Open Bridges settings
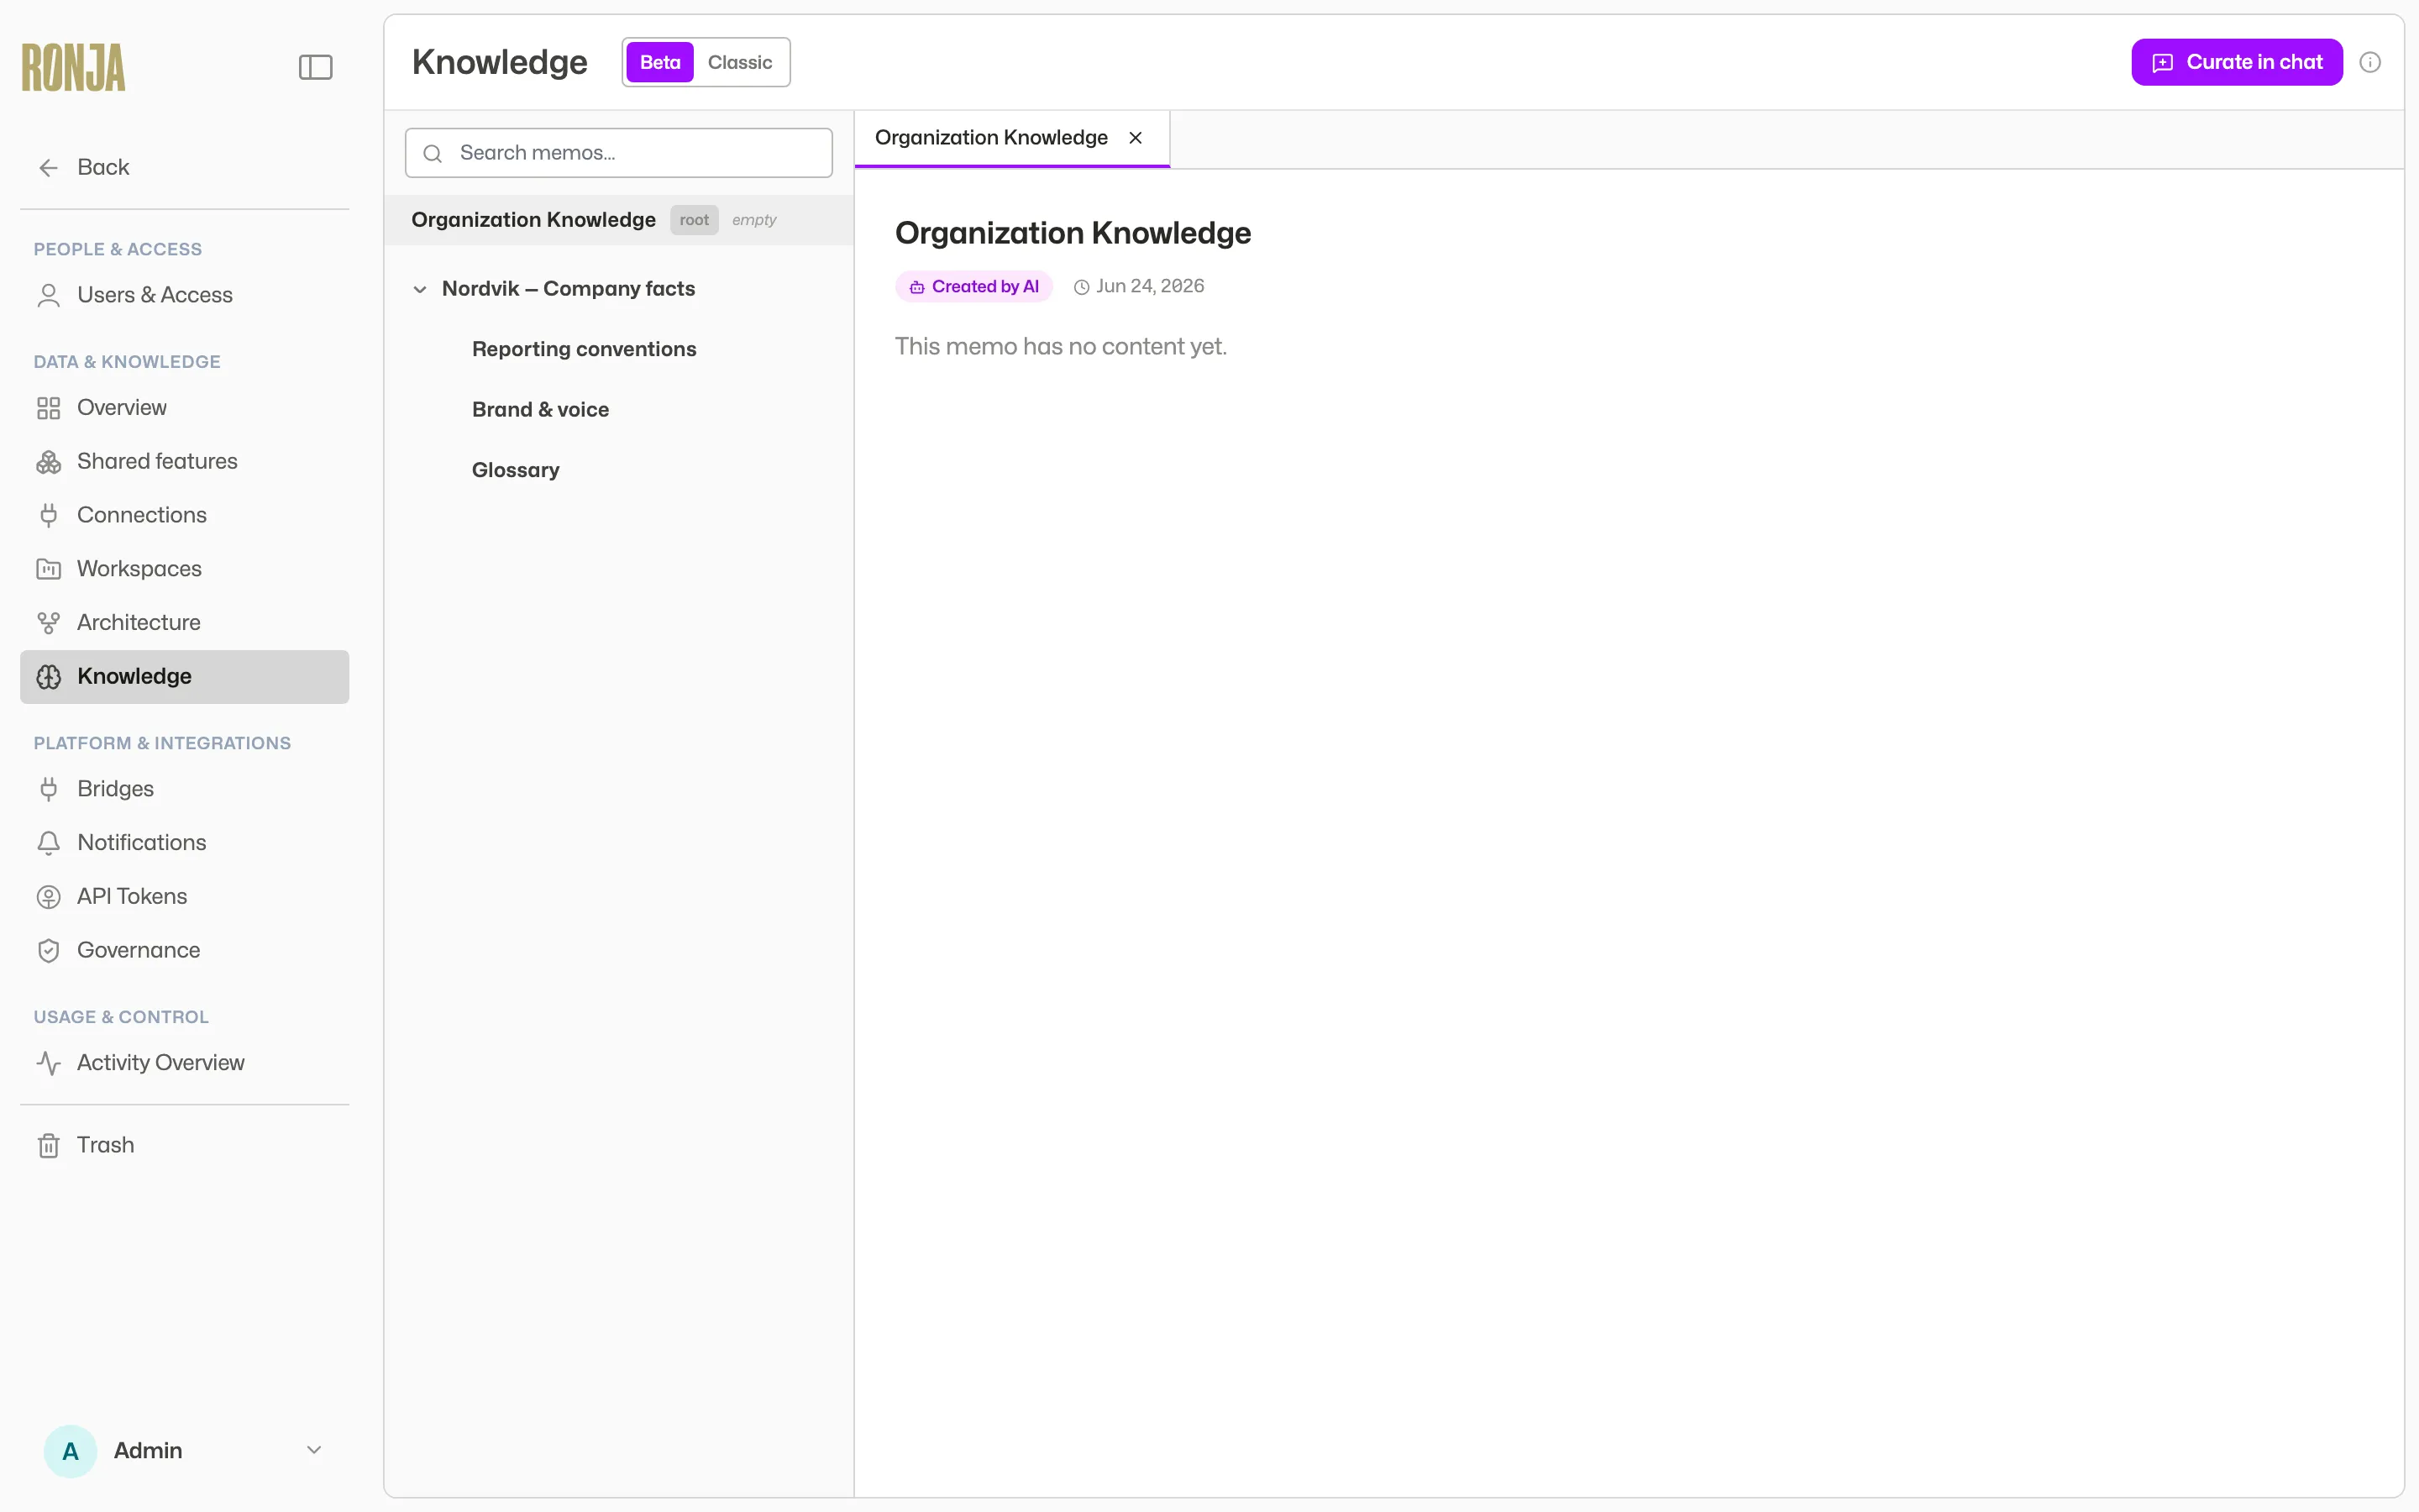This screenshot has height=1512, width=2419. pyautogui.click(x=185, y=790)
